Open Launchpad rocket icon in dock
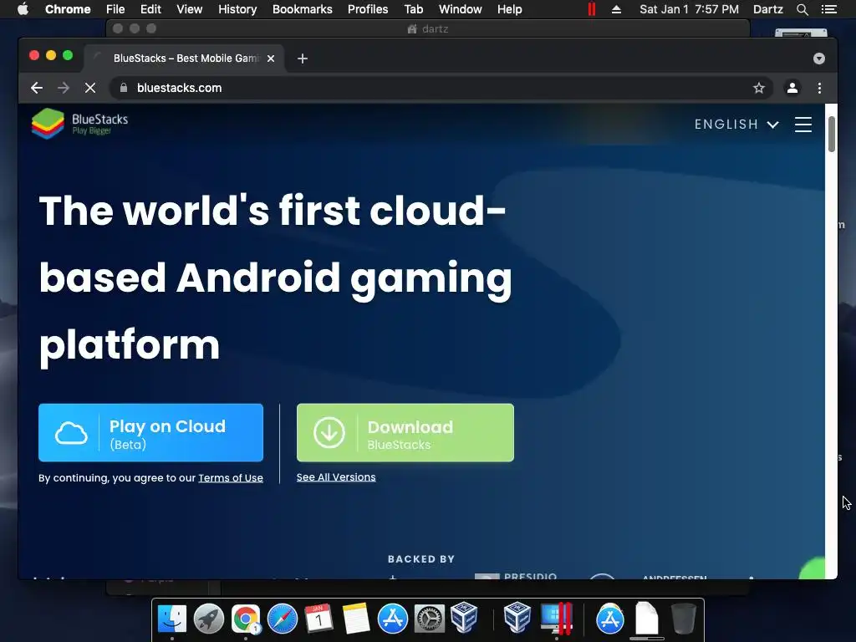Screen dimensions: 856x642 coord(208,619)
